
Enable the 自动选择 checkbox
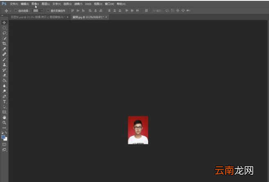tap(16, 11)
